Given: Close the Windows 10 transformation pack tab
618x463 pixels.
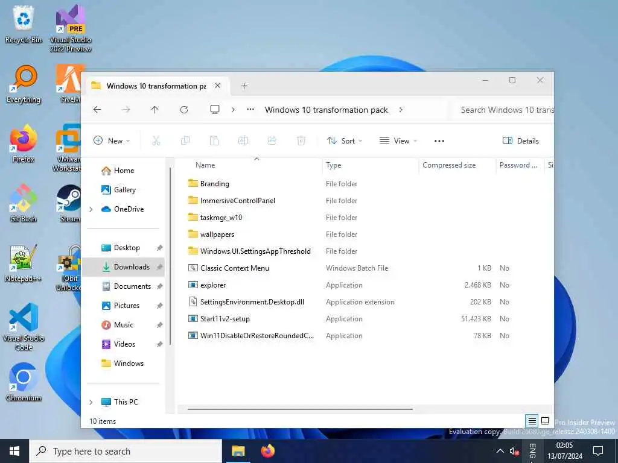Looking at the screenshot, I should (x=217, y=86).
